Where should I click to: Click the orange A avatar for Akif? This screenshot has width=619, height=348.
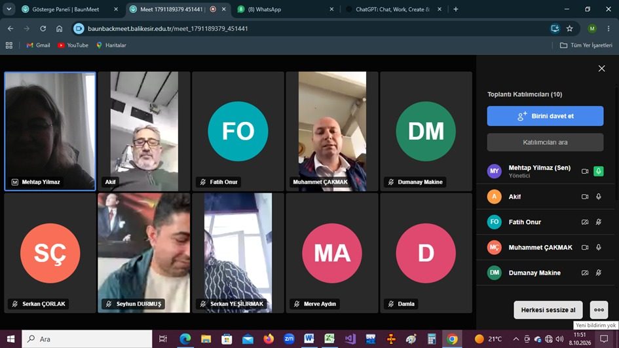pos(495,197)
